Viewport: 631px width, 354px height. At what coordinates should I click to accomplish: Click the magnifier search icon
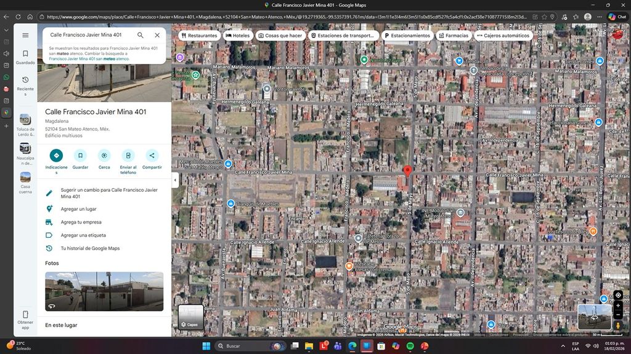coord(140,36)
